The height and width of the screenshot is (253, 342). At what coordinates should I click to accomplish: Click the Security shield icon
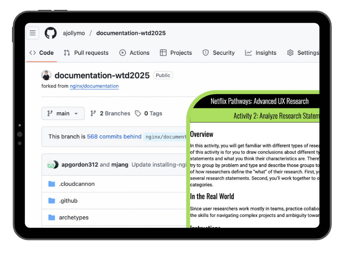coord(205,53)
